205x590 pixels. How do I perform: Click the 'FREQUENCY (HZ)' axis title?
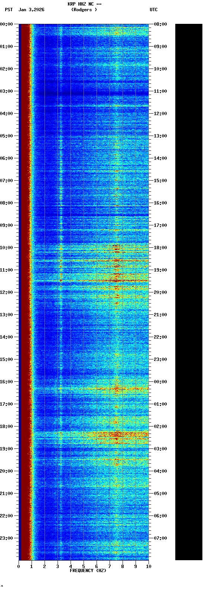pyautogui.click(x=88, y=571)
